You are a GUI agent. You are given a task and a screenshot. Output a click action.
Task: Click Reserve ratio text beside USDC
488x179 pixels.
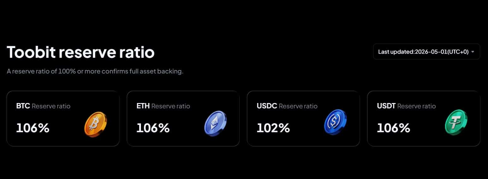point(298,106)
